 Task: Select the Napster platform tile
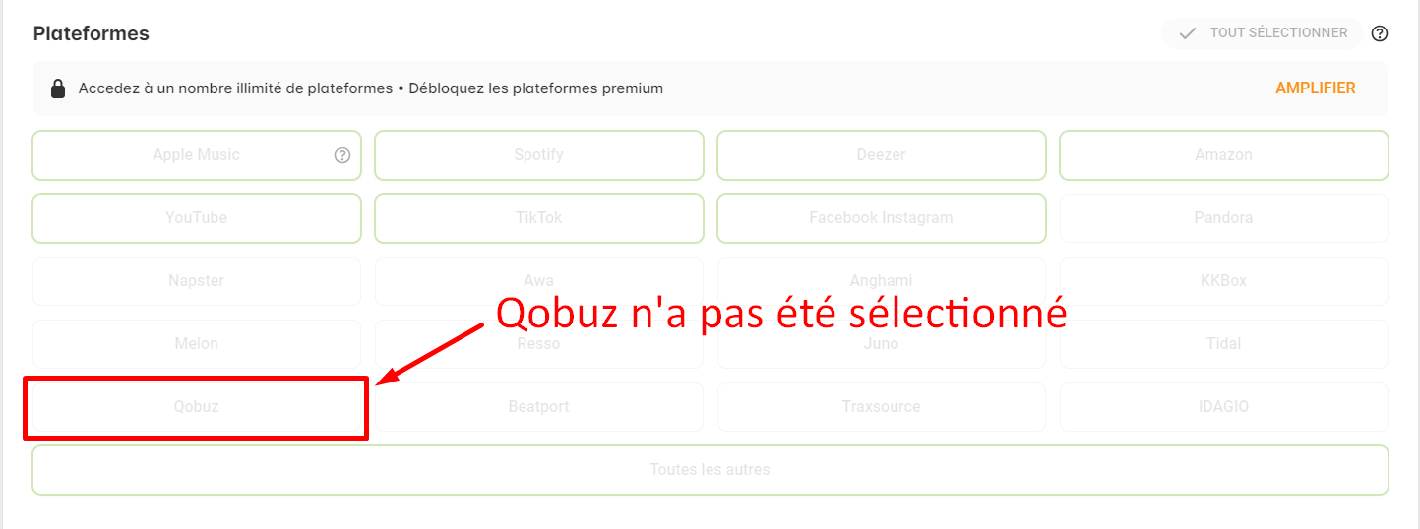(197, 281)
